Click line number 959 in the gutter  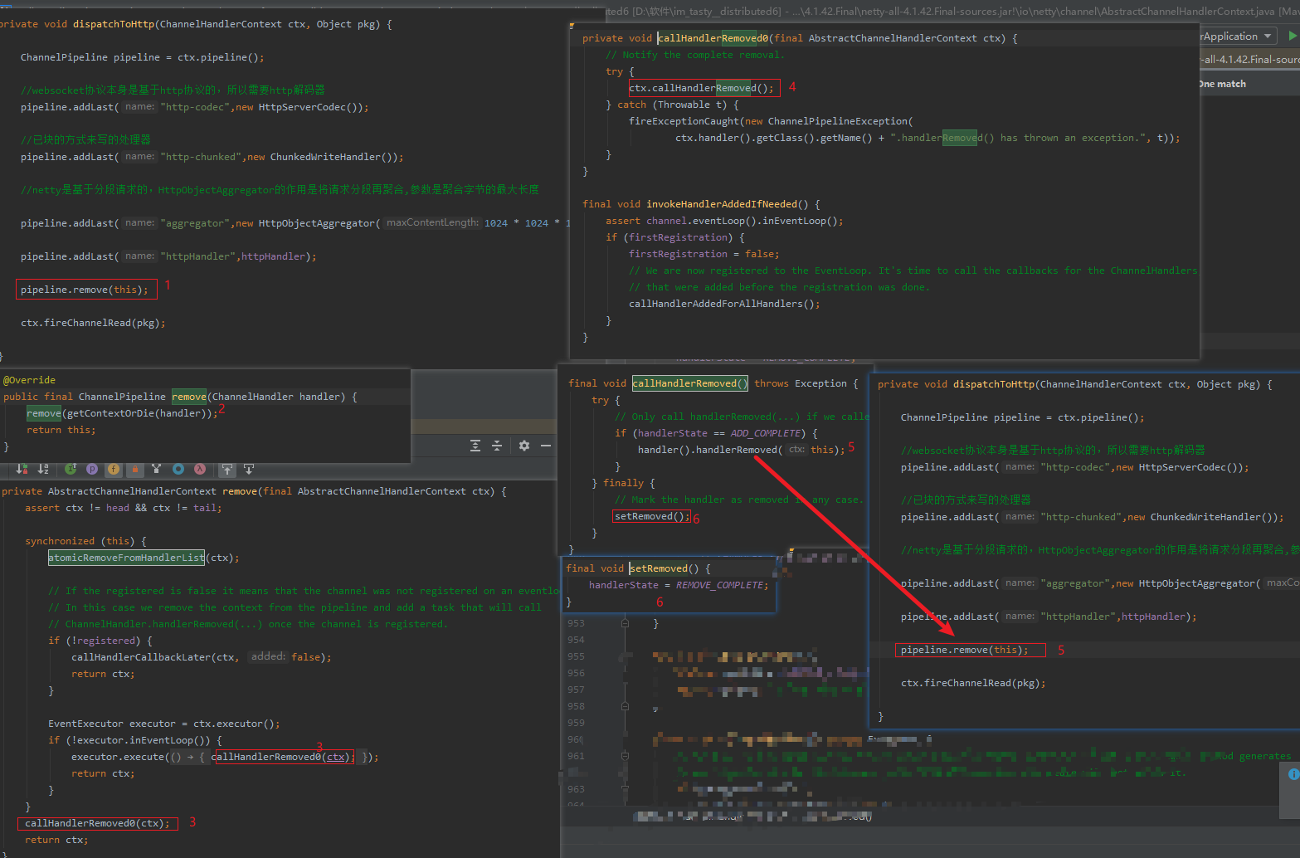(576, 723)
